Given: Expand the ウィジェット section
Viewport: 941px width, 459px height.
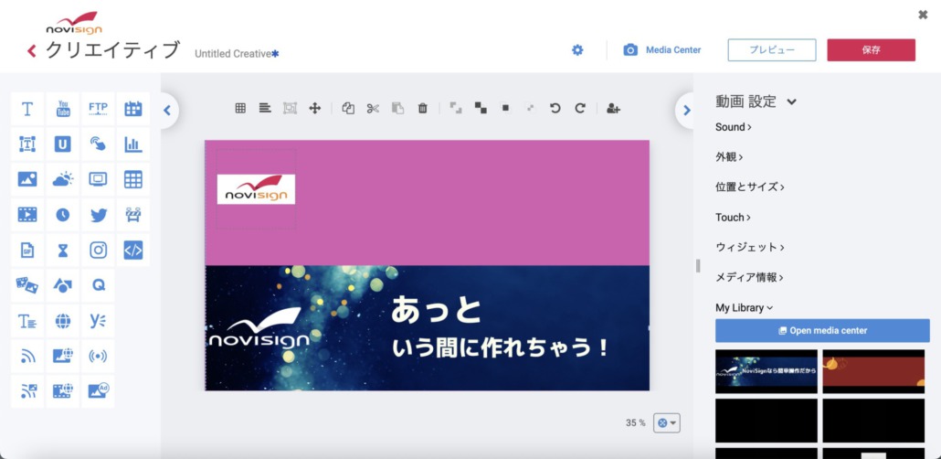Looking at the screenshot, I should point(749,247).
